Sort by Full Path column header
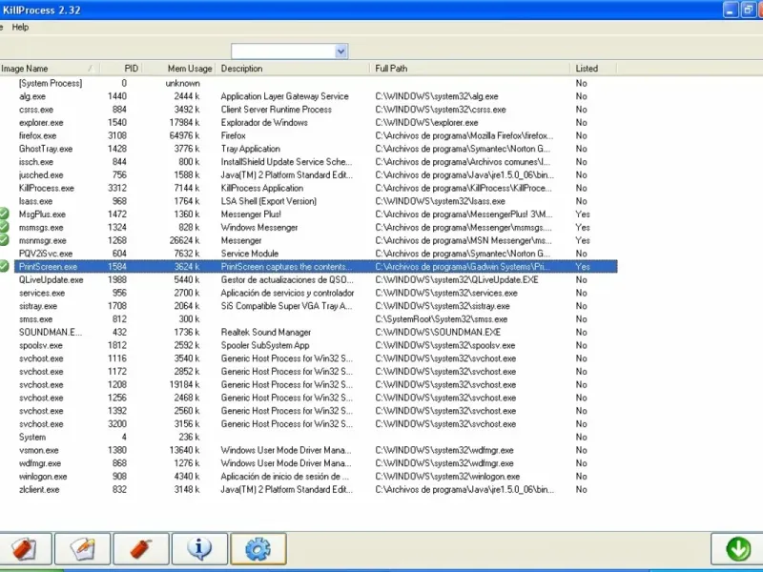Viewport: 763px width, 572px height. pos(469,69)
